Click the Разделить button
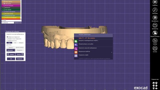 pyautogui.click(x=19, y=50)
